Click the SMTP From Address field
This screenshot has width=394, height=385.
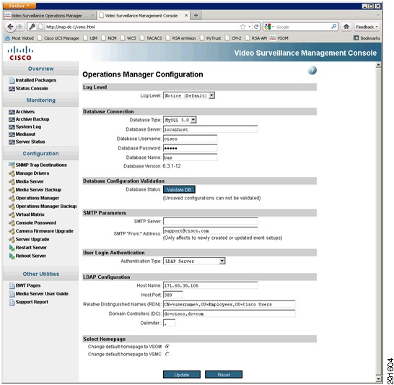tap(211, 231)
